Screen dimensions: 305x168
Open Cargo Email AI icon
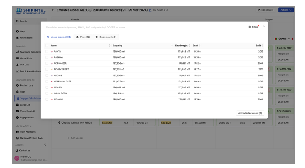click(x=17, y=111)
